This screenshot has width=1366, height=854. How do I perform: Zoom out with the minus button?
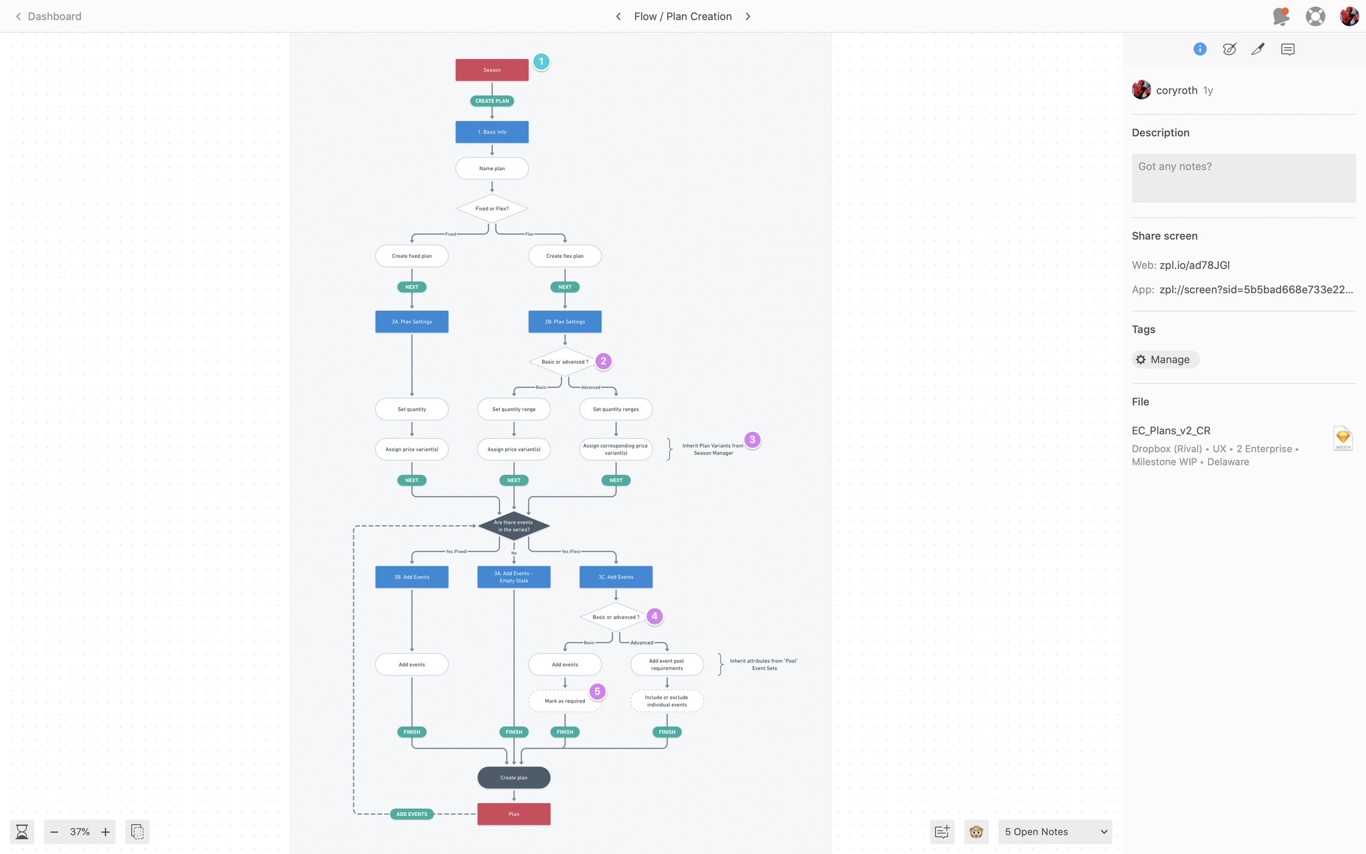click(x=54, y=832)
